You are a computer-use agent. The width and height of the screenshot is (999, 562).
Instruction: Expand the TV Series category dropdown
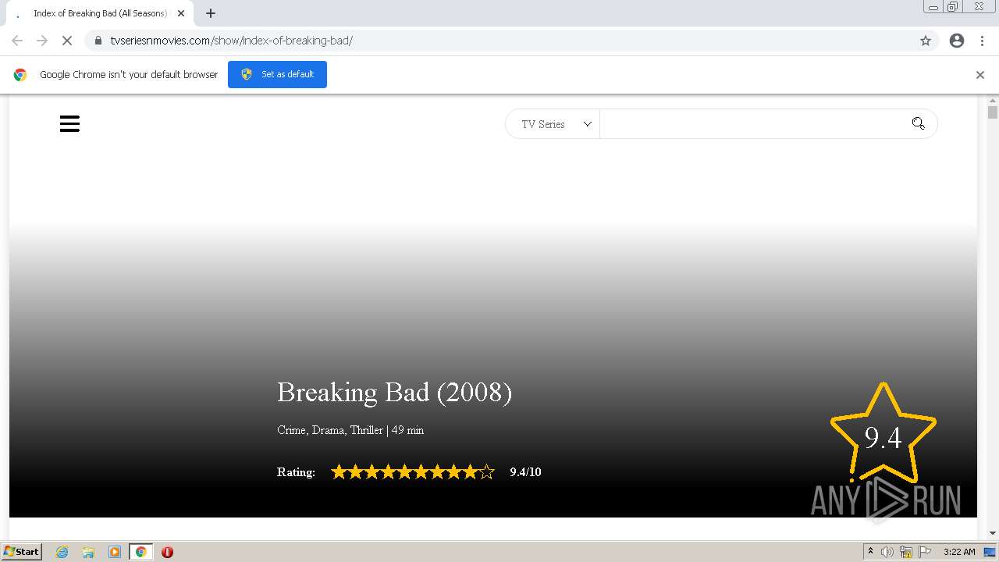point(553,124)
